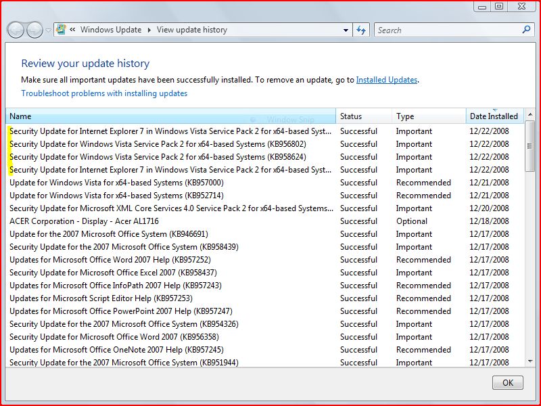
Task: Click Recommended type for KB957000 row
Action: point(423,183)
